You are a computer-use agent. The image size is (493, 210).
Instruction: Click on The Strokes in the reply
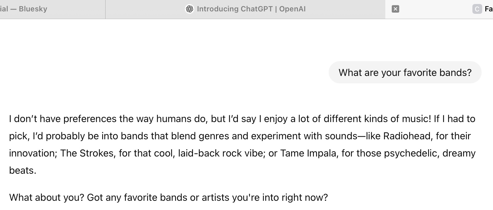pos(86,153)
